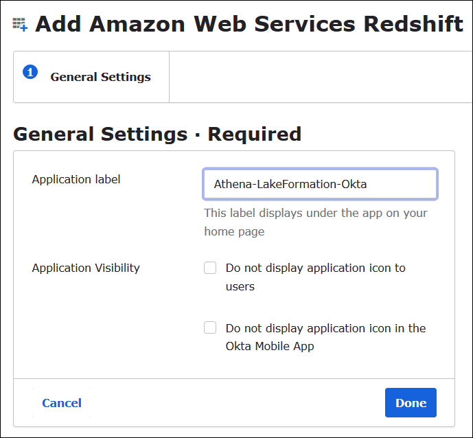Click the Cancel link
The width and height of the screenshot is (473, 438).
pyautogui.click(x=62, y=403)
